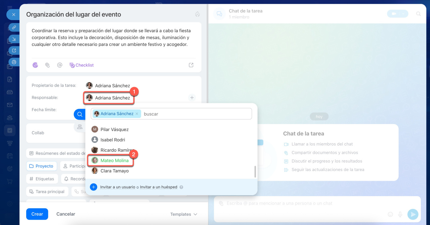Click Resúmenes del estado chip
The image size is (430, 225).
pyautogui.click(x=56, y=153)
